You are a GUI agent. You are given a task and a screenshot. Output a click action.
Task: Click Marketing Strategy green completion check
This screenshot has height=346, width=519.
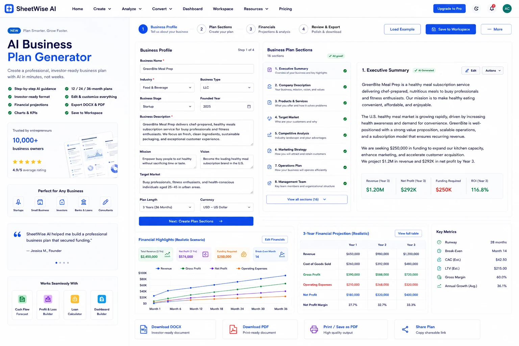pos(345,151)
